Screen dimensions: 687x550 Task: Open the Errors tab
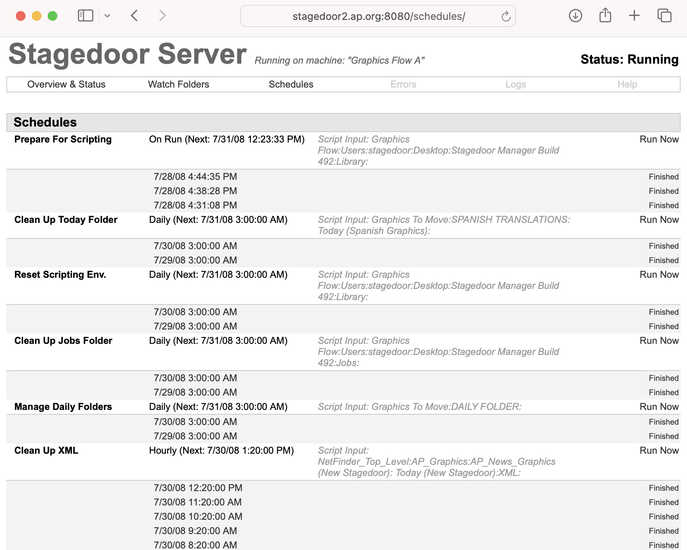coord(403,84)
